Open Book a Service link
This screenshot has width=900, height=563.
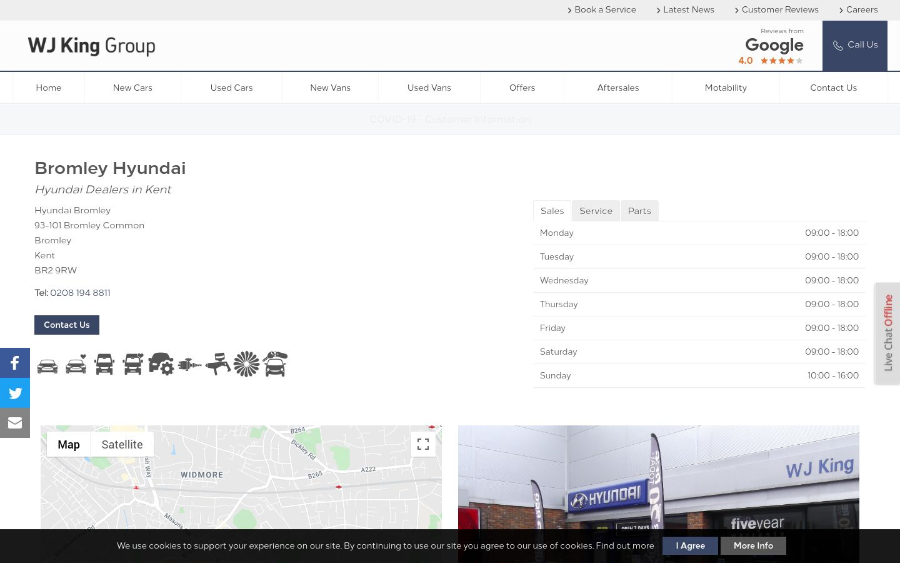coord(602,9)
